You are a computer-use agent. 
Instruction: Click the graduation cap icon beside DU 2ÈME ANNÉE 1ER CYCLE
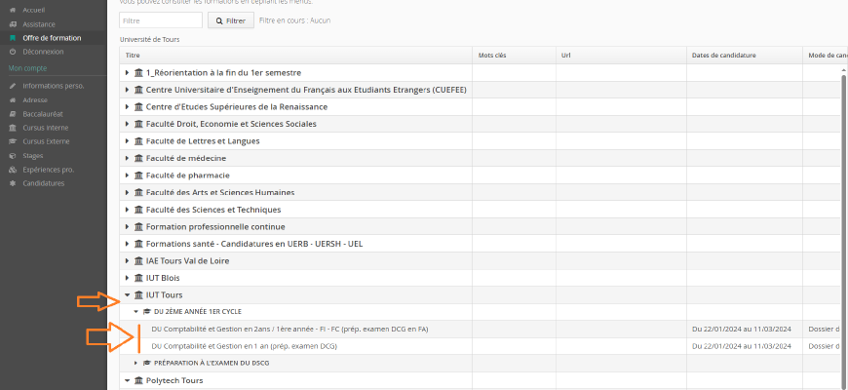[x=146, y=312]
